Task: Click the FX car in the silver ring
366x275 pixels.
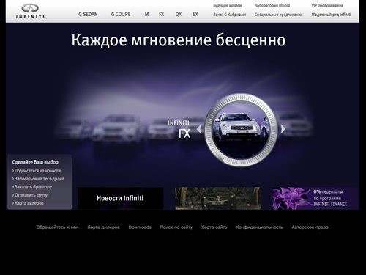Action: (241, 130)
